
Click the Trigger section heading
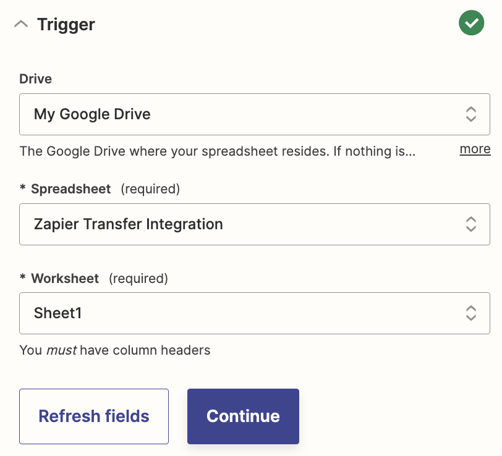(66, 25)
